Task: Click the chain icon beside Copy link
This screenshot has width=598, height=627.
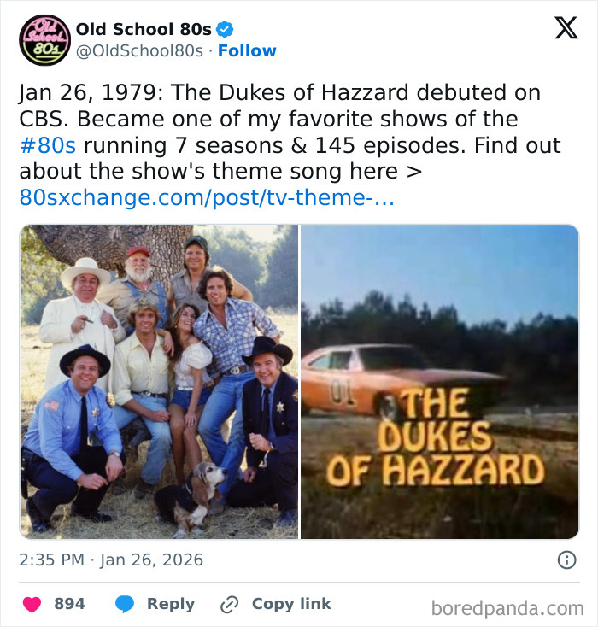Action: coord(229,604)
